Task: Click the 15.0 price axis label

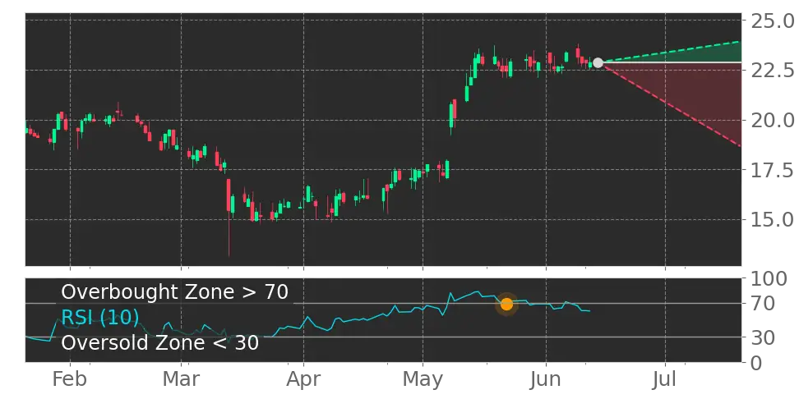Action: tap(771, 220)
